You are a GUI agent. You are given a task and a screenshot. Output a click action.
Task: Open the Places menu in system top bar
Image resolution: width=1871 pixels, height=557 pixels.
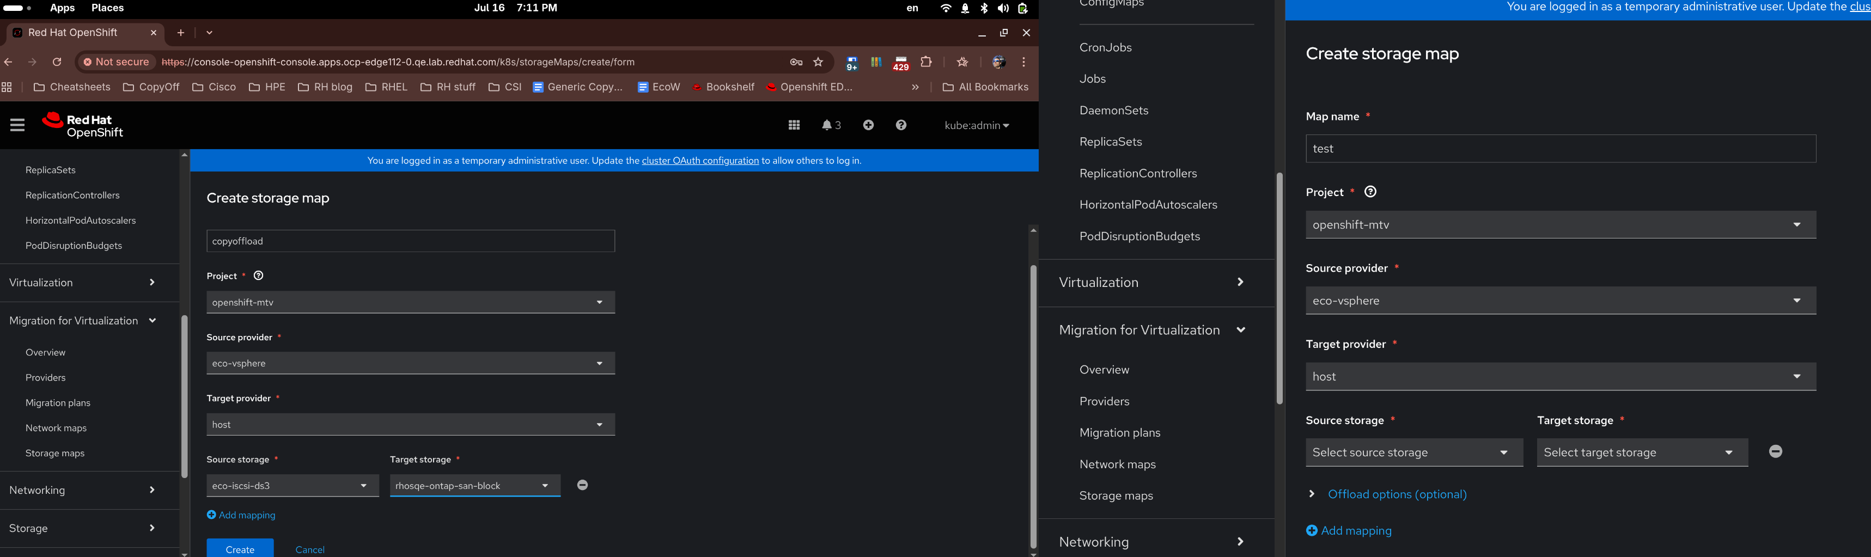(107, 8)
